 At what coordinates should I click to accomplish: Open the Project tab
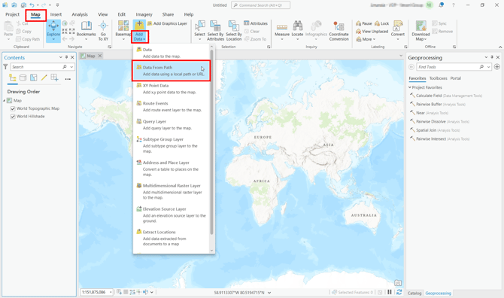click(x=12, y=14)
